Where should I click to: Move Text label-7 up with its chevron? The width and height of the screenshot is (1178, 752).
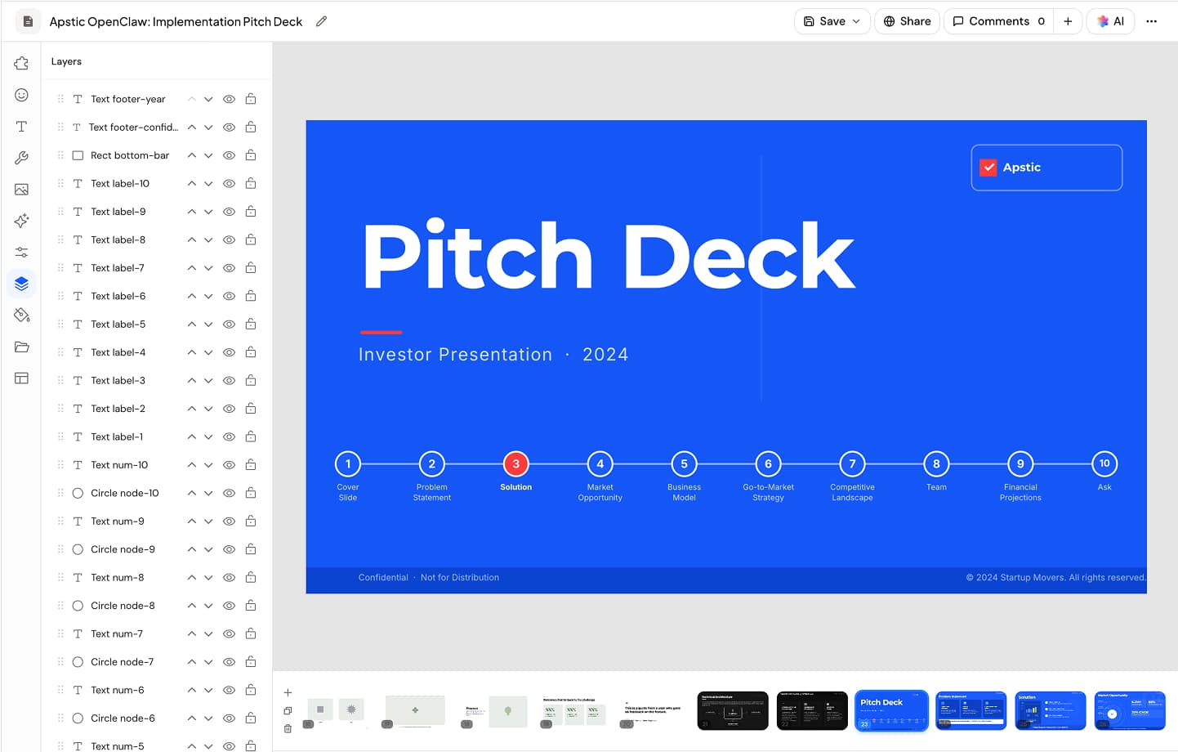pyautogui.click(x=190, y=267)
